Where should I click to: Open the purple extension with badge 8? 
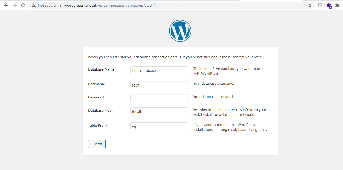pyautogui.click(x=329, y=6)
